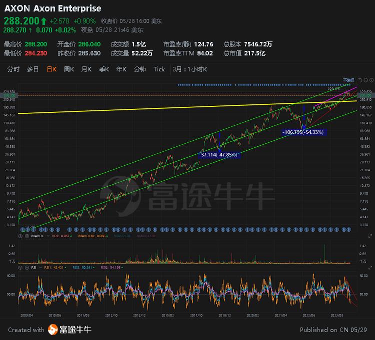Maximize the MAVOL volume panel
This screenshot has height=340, width=375.
(x=370, y=236)
